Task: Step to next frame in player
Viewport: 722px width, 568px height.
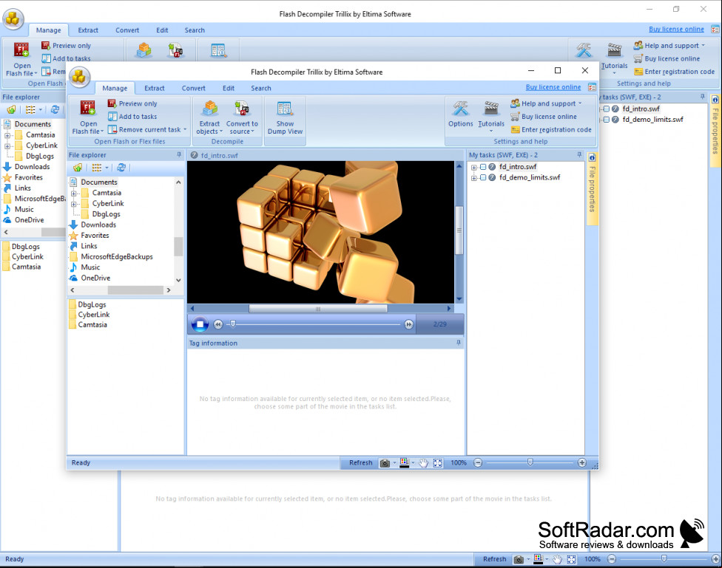Action: click(408, 324)
